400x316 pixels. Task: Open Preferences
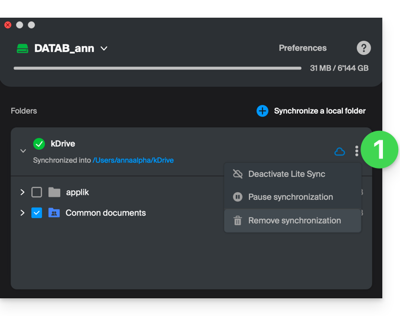click(303, 48)
